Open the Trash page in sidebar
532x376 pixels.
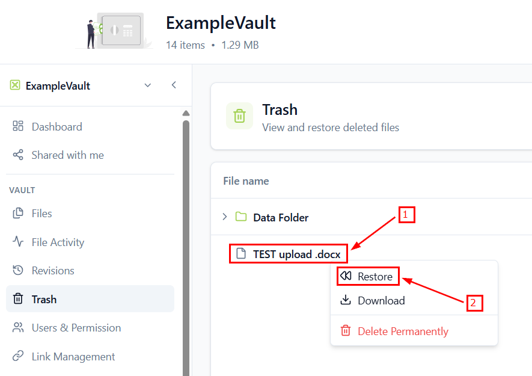pyautogui.click(x=44, y=299)
